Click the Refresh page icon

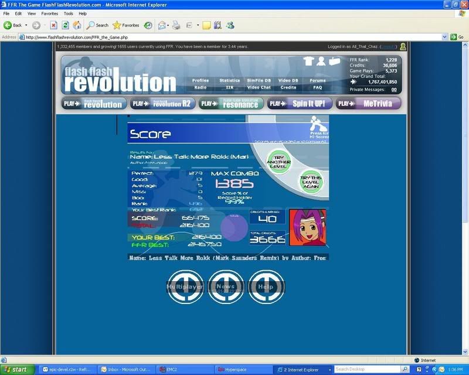click(x=65, y=25)
